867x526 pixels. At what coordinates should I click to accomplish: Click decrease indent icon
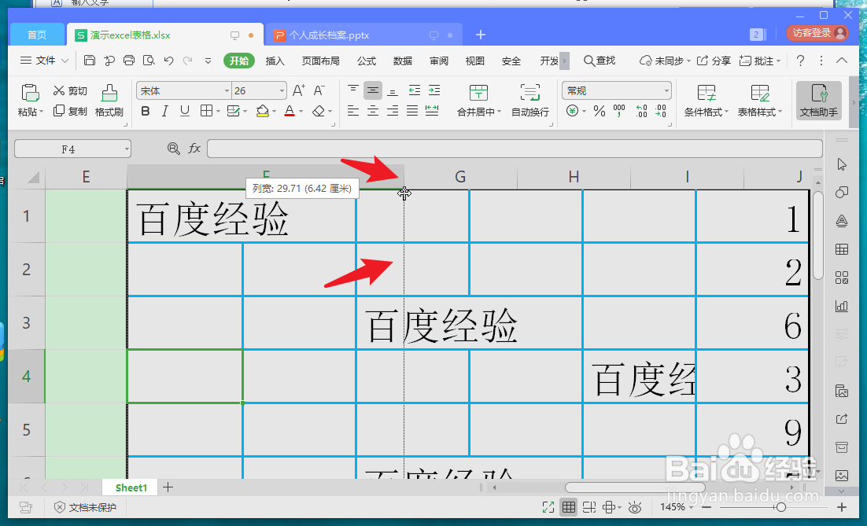pos(414,90)
